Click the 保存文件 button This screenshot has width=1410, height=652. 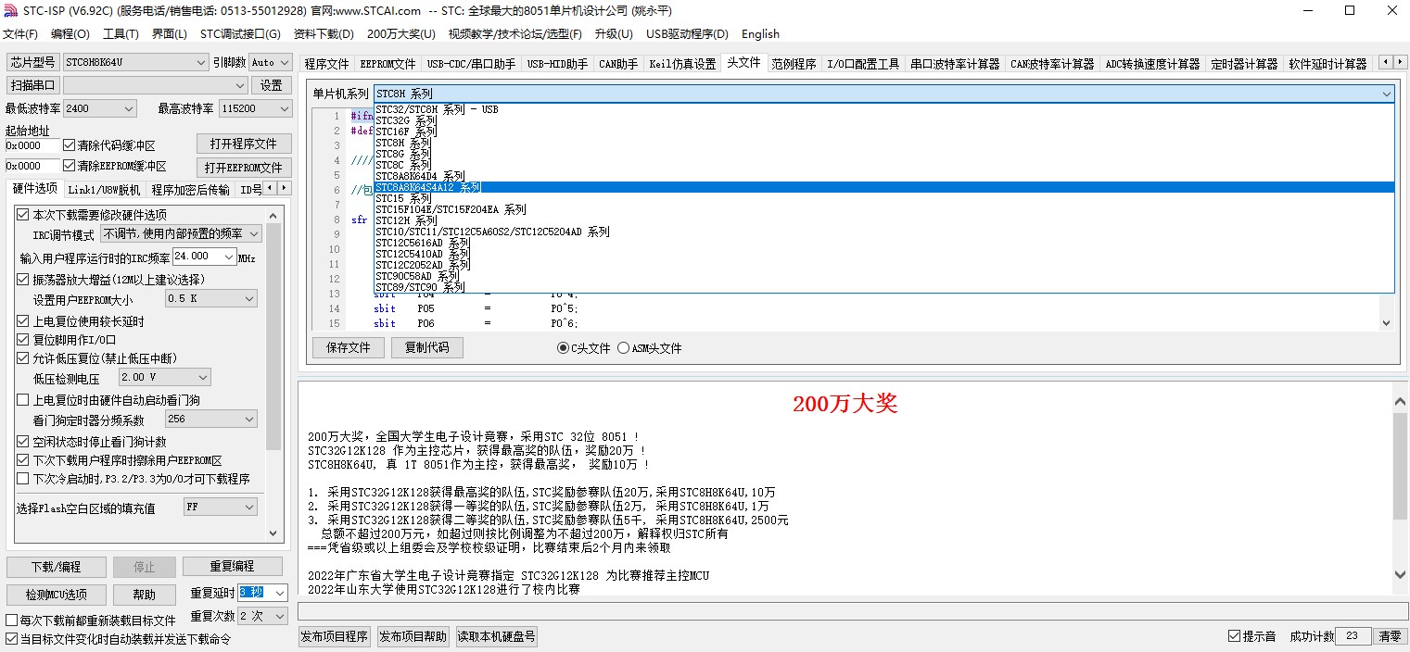[348, 348]
